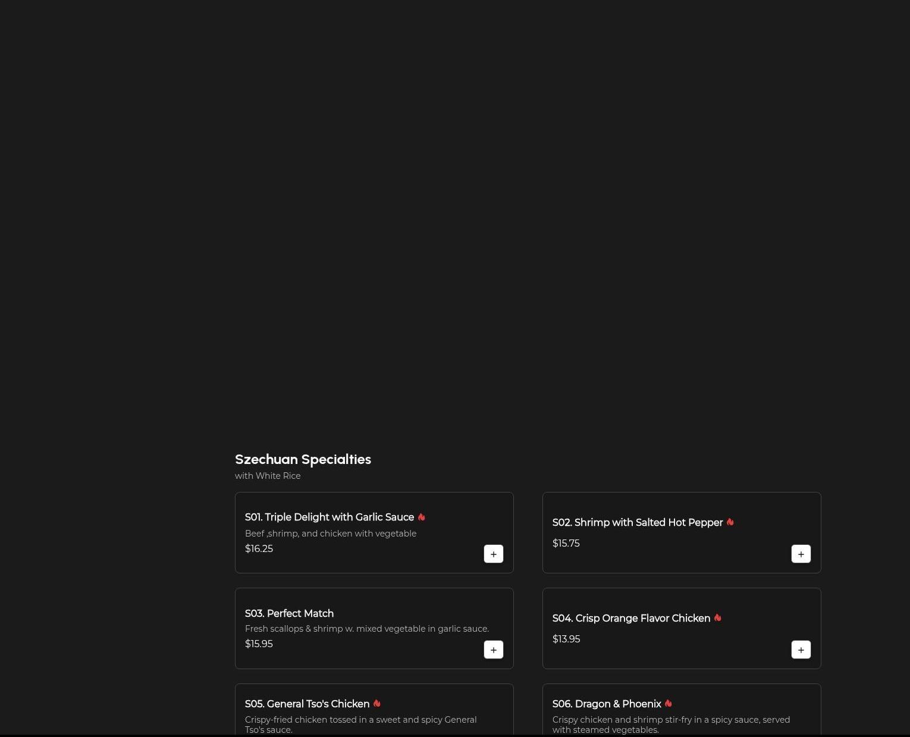Add S04 Crisp Orange Flavor Chicken using plus button
Screen dimensions: 910x737
(801, 650)
